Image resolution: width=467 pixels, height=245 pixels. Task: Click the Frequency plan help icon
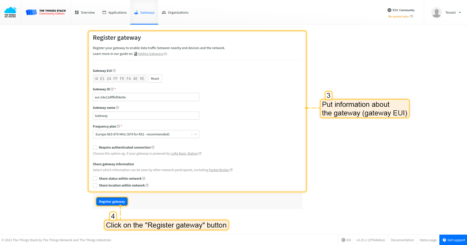tap(118, 126)
